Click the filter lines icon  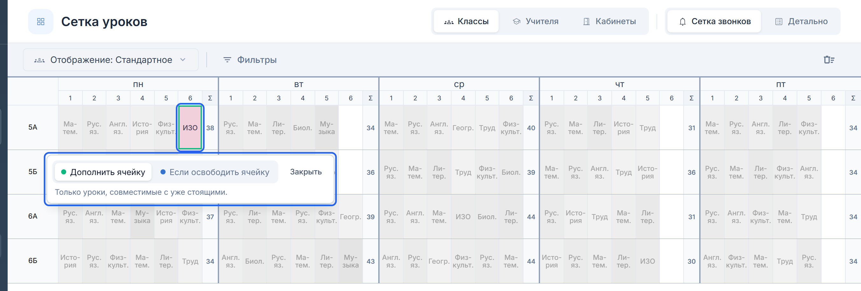click(227, 60)
